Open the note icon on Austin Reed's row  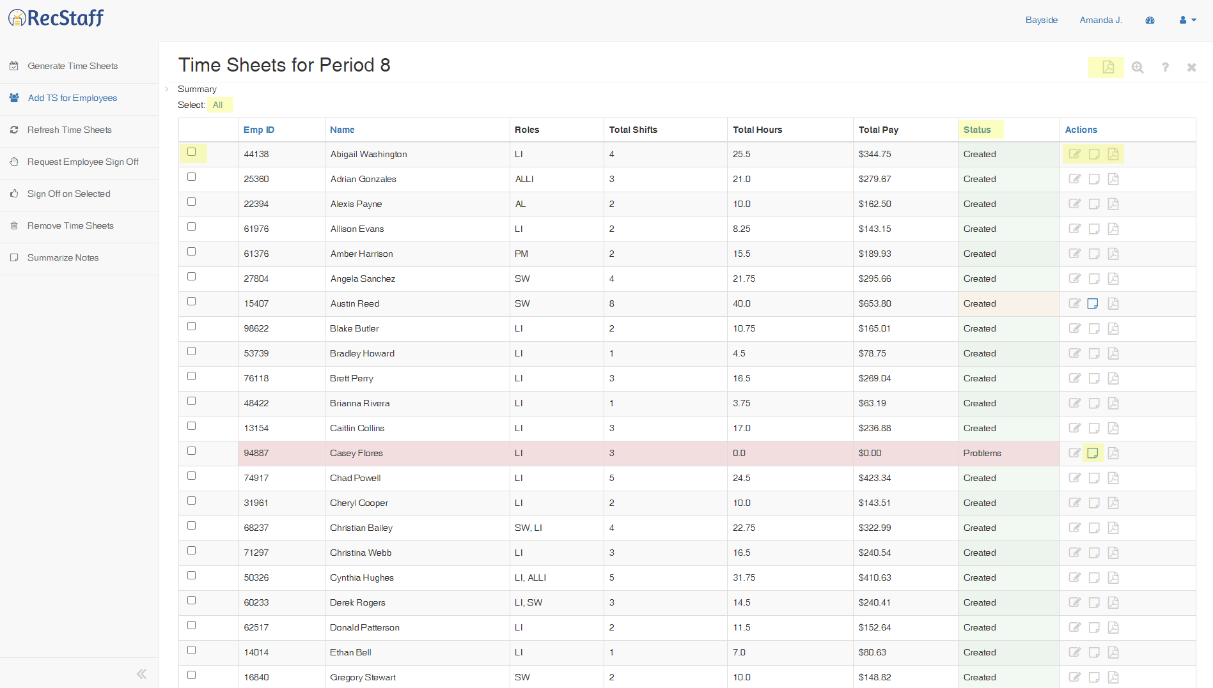coord(1093,303)
